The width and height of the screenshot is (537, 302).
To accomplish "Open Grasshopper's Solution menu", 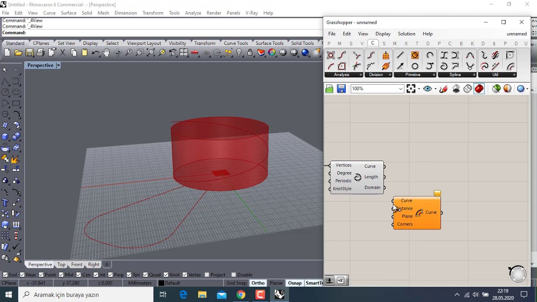I will [407, 34].
